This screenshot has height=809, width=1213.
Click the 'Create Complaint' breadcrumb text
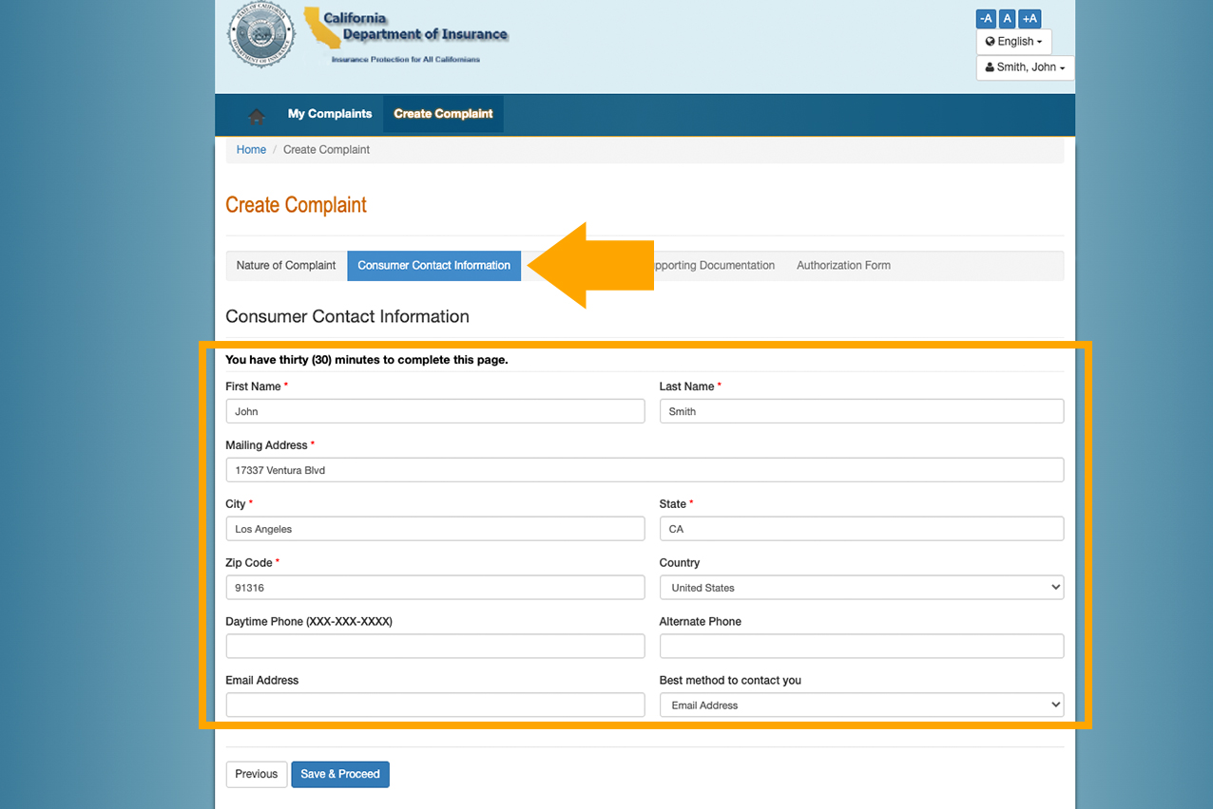[x=326, y=150]
